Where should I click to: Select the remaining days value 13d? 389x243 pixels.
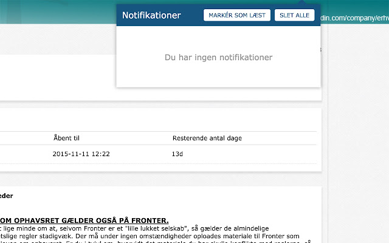[x=177, y=154]
